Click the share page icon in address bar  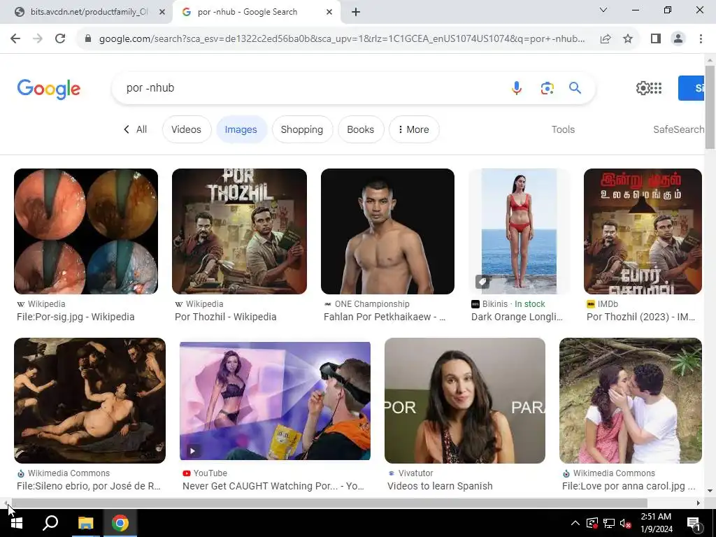(606, 39)
